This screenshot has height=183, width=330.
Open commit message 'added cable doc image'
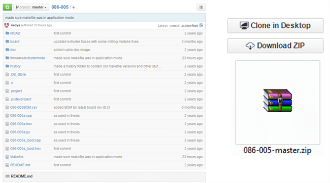(72, 50)
